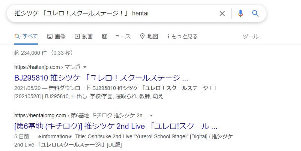Viewport: 301px width, 151px height.
Task: Click the hentaiomg.com URL breadcrumb
Action: (80, 115)
